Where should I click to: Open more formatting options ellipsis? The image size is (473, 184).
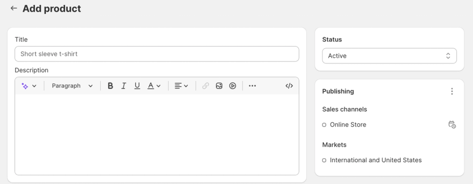[x=252, y=86]
